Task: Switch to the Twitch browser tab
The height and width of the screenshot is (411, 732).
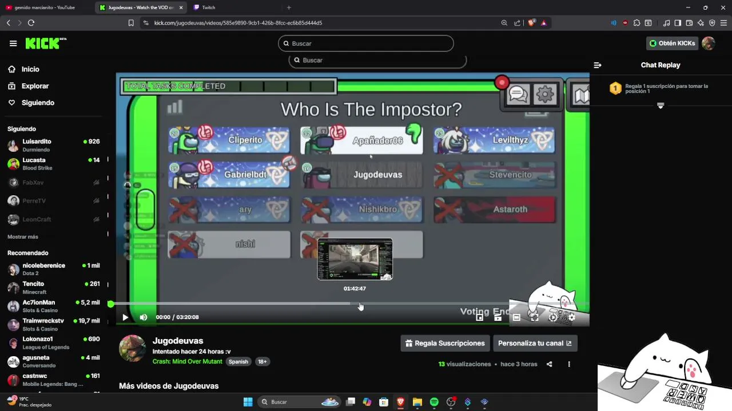Action: point(234,7)
